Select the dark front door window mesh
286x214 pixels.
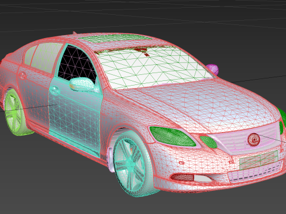point(77,64)
